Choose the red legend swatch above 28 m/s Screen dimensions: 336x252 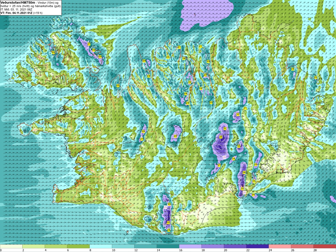click(x=325, y=246)
